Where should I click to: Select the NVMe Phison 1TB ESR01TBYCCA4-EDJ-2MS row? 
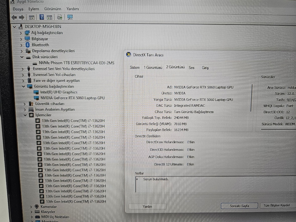(x=76, y=63)
